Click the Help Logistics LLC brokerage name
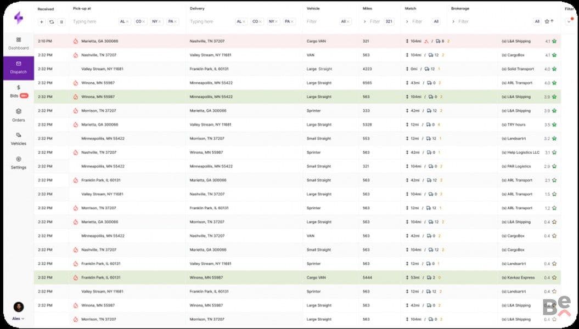This screenshot has width=579, height=329. [x=521, y=152]
